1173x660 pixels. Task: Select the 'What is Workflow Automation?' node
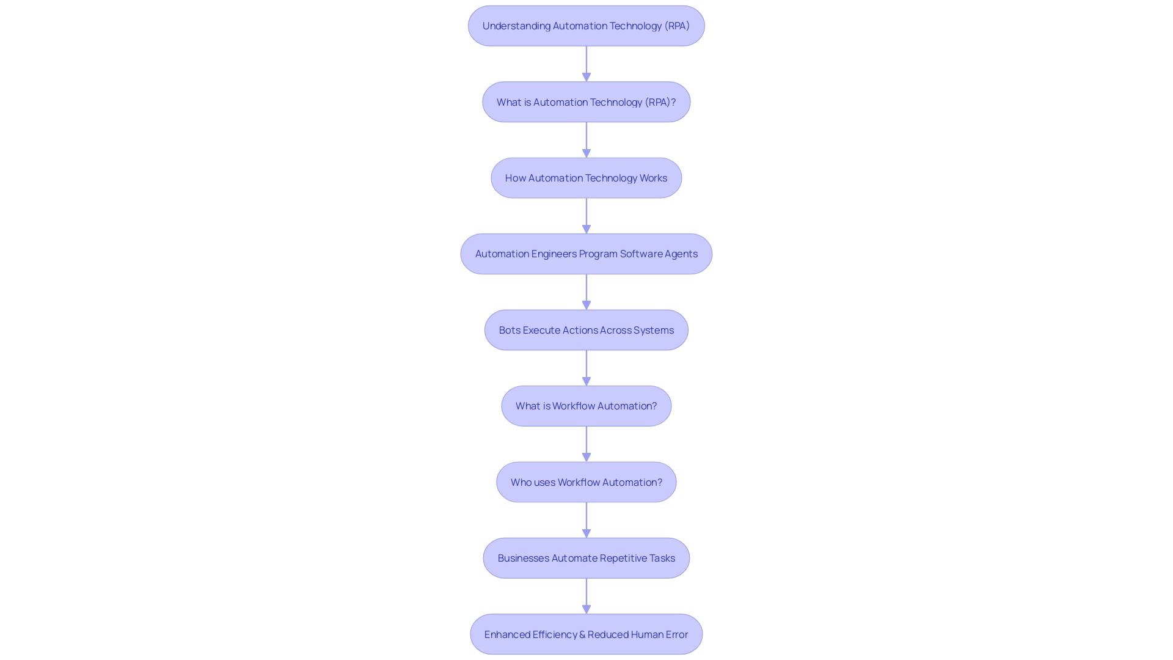click(x=586, y=405)
